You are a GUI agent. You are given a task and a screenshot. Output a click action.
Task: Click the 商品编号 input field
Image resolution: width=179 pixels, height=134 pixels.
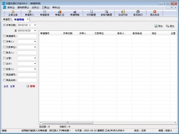pos(27,75)
